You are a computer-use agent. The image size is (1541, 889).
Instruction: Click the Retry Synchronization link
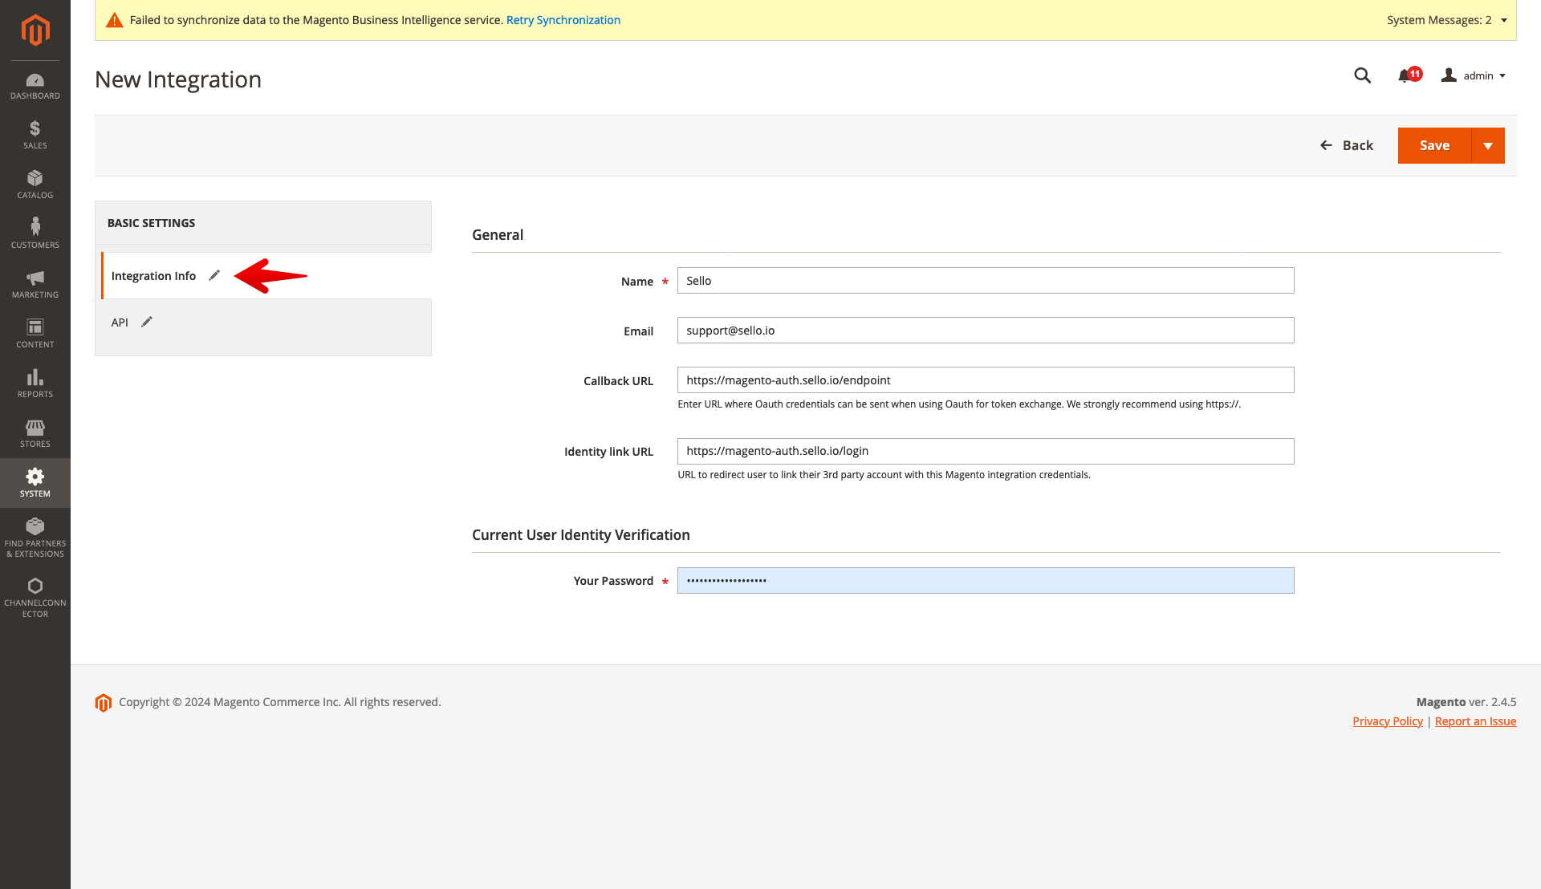563,20
